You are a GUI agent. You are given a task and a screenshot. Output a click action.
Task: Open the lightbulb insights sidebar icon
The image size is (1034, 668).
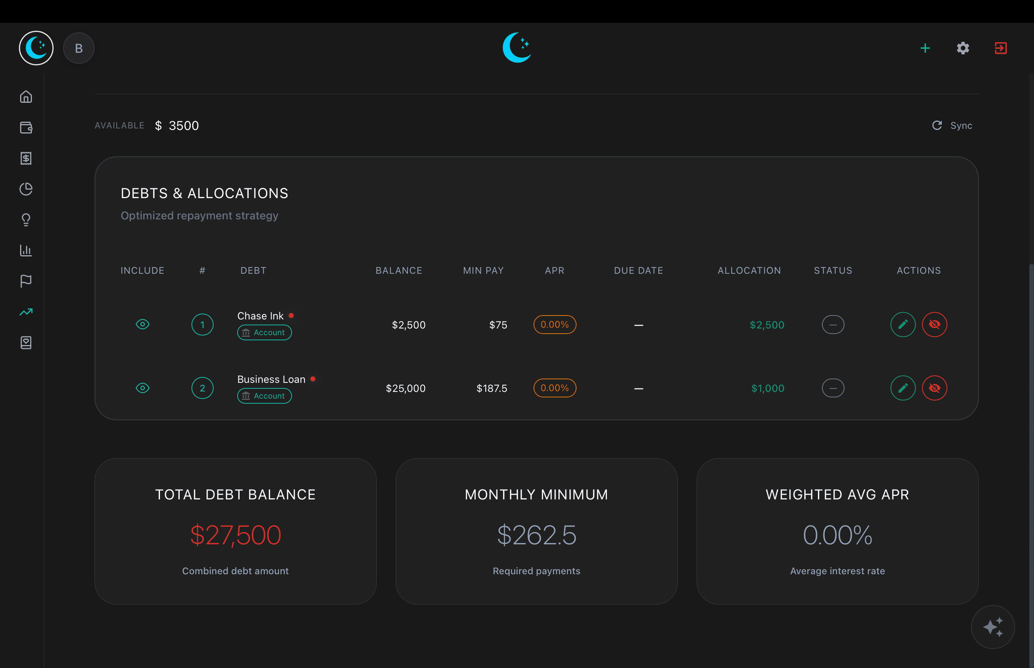click(26, 220)
